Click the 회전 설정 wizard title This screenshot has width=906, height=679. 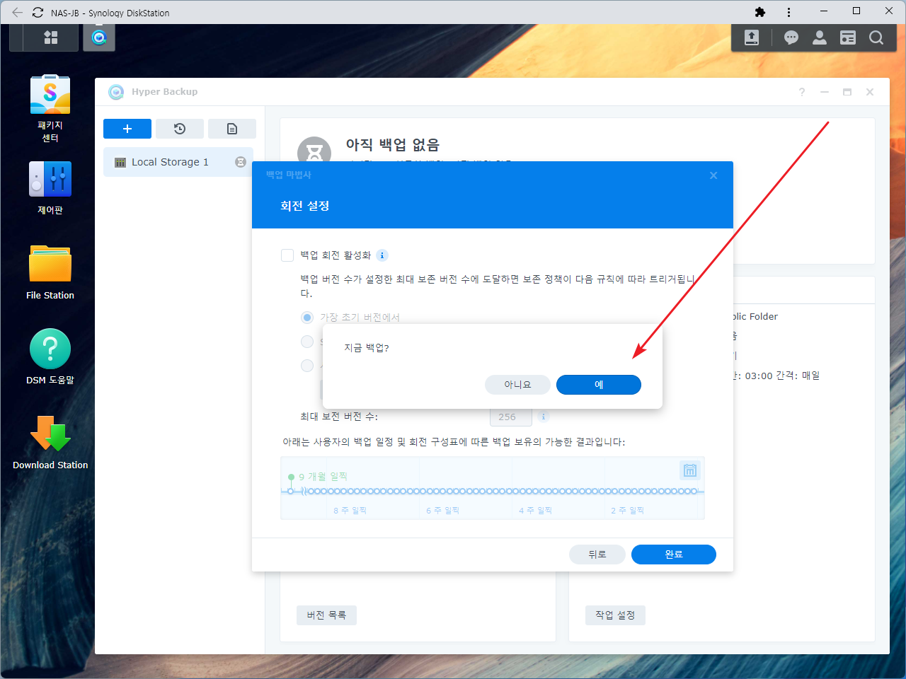[x=305, y=206]
